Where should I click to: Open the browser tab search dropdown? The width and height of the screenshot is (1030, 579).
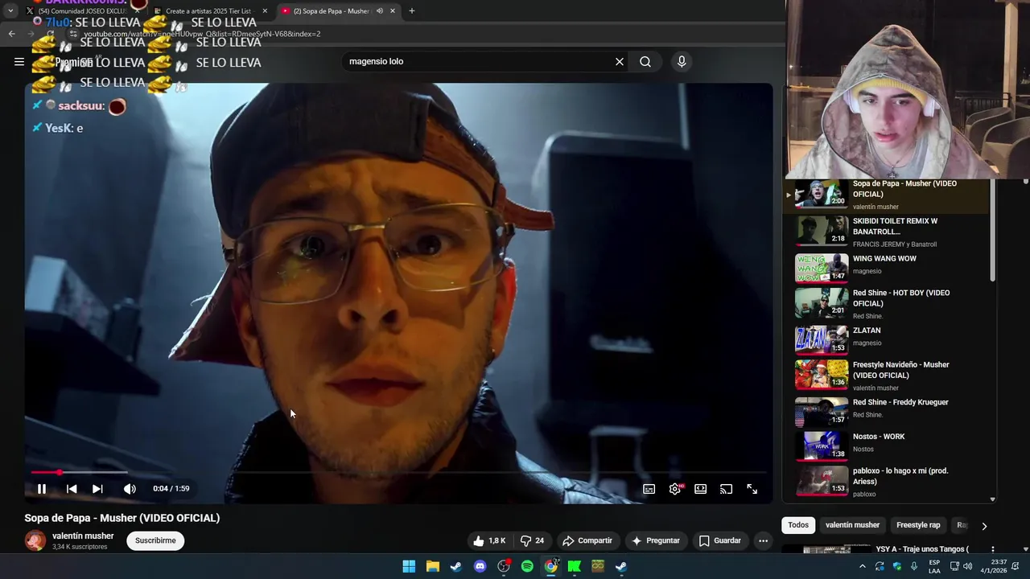(x=10, y=10)
